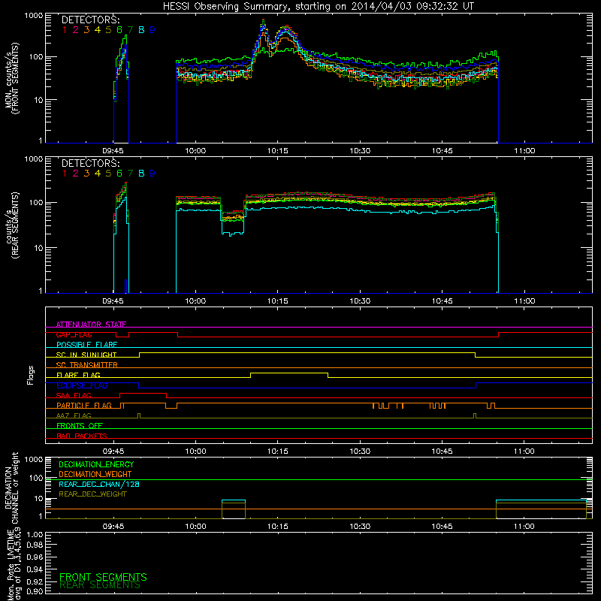Click the GAP_FLAG label
The height and width of the screenshot is (601, 601).
(x=74, y=334)
